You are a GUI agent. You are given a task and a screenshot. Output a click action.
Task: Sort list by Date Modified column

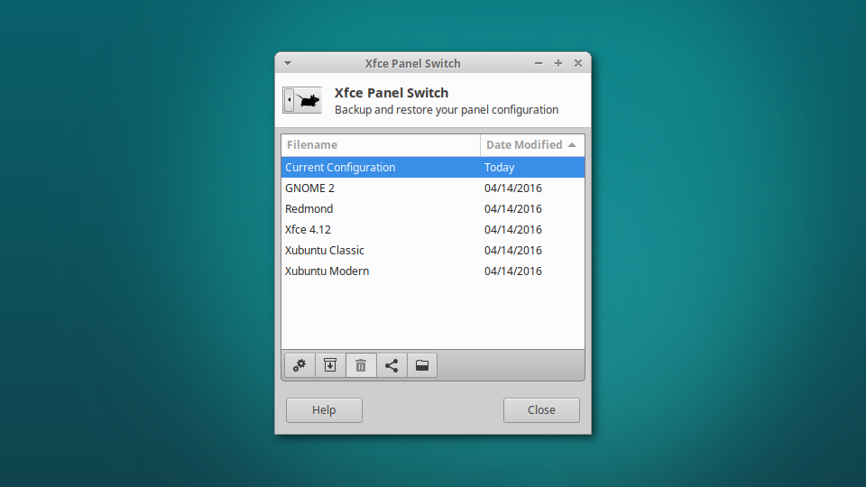coord(532,144)
